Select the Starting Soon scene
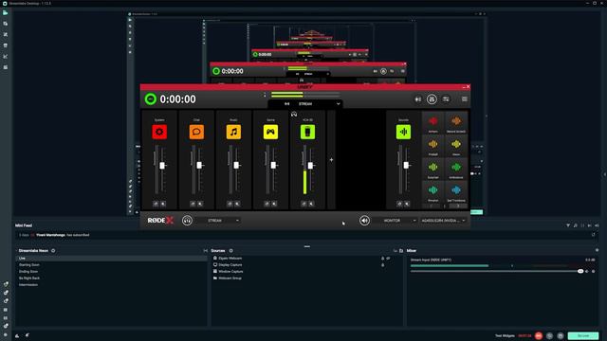Image resolution: width=607 pixels, height=341 pixels. coord(111,265)
